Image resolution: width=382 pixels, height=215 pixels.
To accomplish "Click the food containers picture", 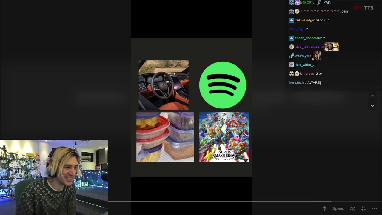I will click(x=165, y=137).
